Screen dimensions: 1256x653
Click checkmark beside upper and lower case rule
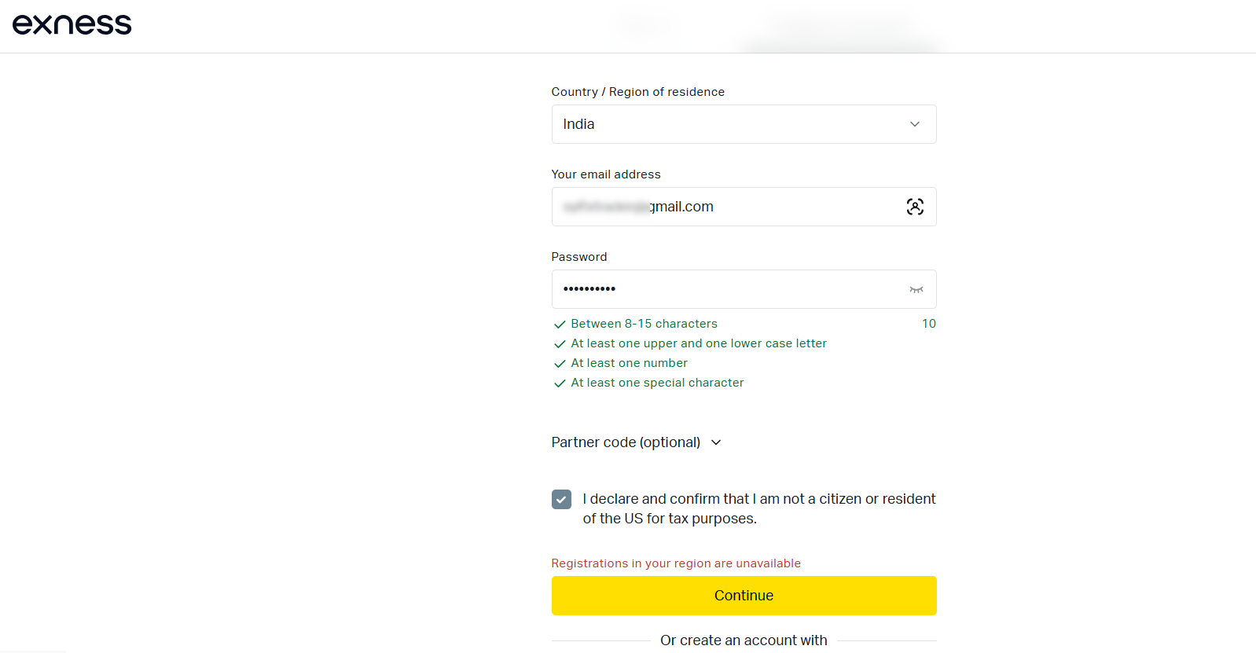[560, 344]
